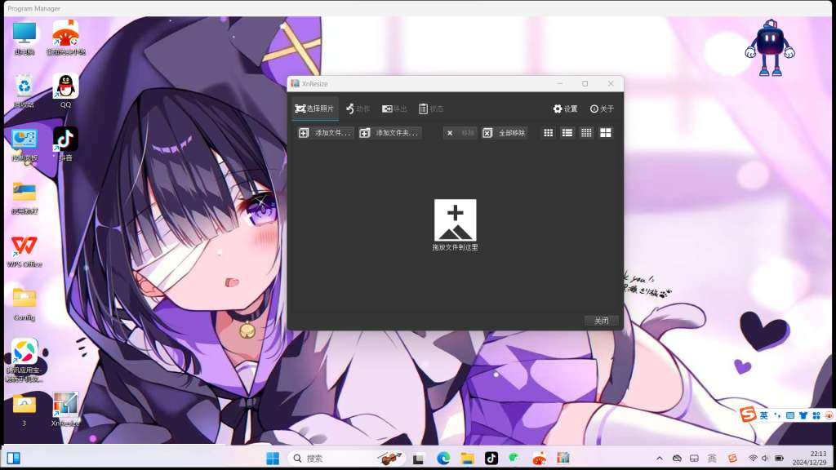The width and height of the screenshot is (836, 470).
Task: Click 全部移除 to remove all
Action: 505,133
